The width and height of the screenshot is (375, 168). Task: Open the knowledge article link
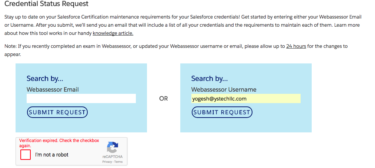[113, 33]
